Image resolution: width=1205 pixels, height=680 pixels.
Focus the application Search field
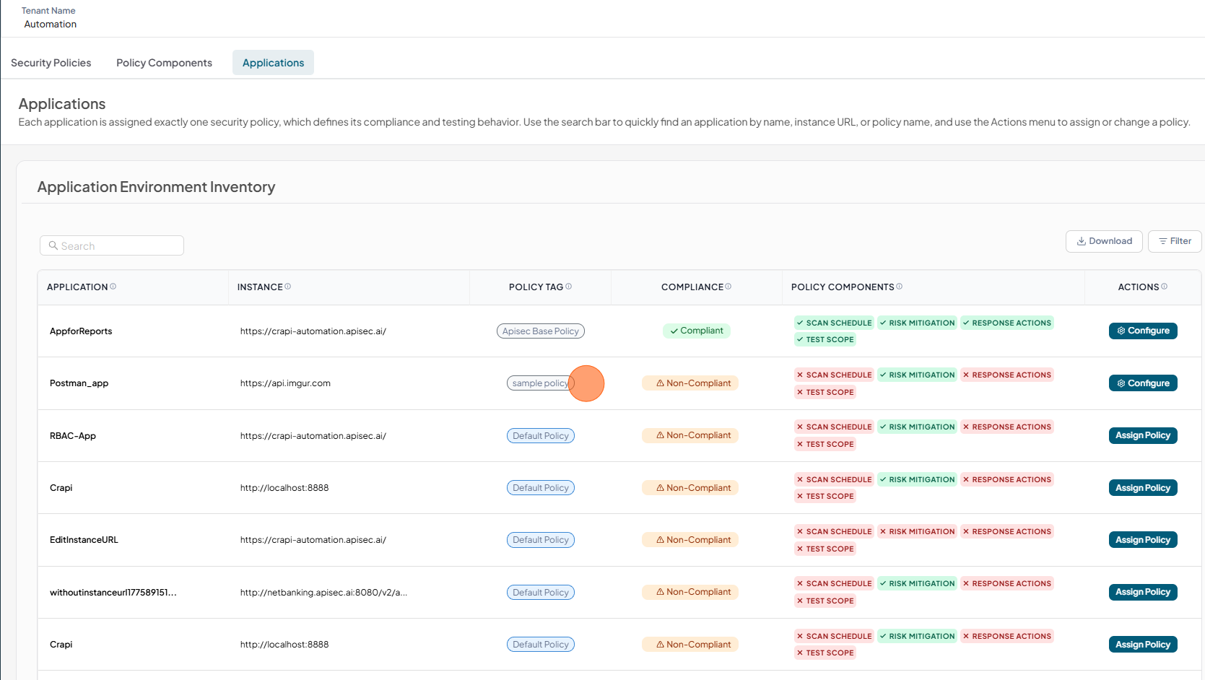coord(112,245)
